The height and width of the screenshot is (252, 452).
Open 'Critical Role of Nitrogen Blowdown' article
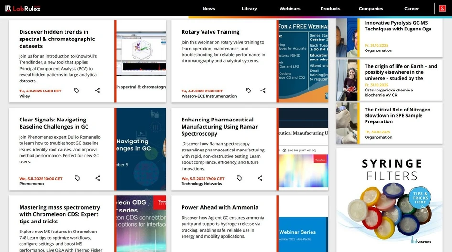[398, 115]
